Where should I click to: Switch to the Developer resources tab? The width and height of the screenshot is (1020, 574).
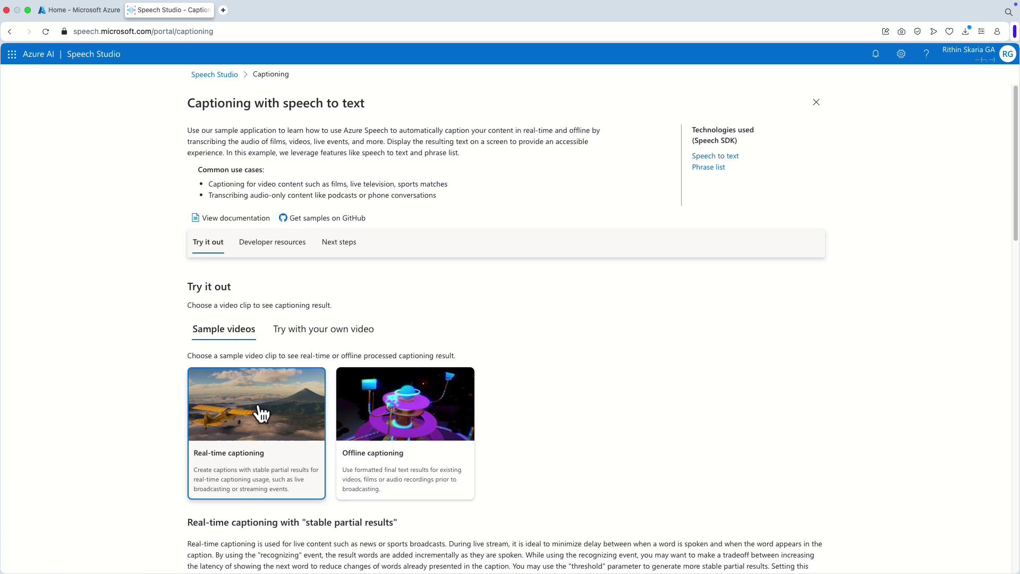pyautogui.click(x=272, y=242)
